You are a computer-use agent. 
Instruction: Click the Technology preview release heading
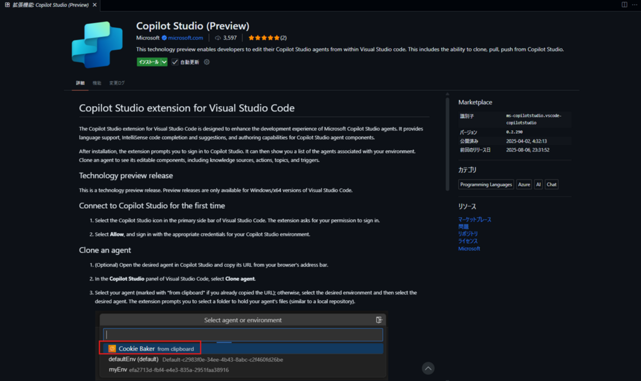[x=126, y=176]
